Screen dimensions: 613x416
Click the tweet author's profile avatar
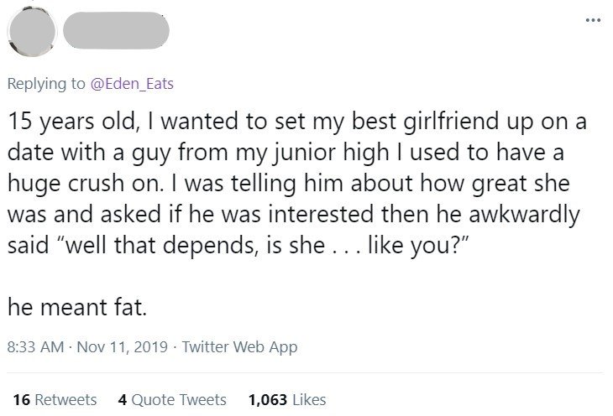pyautogui.click(x=30, y=31)
